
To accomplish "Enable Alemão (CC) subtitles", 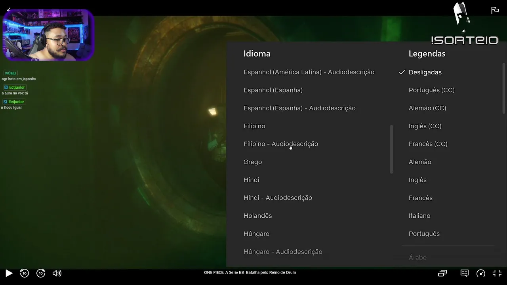I will pos(427,108).
